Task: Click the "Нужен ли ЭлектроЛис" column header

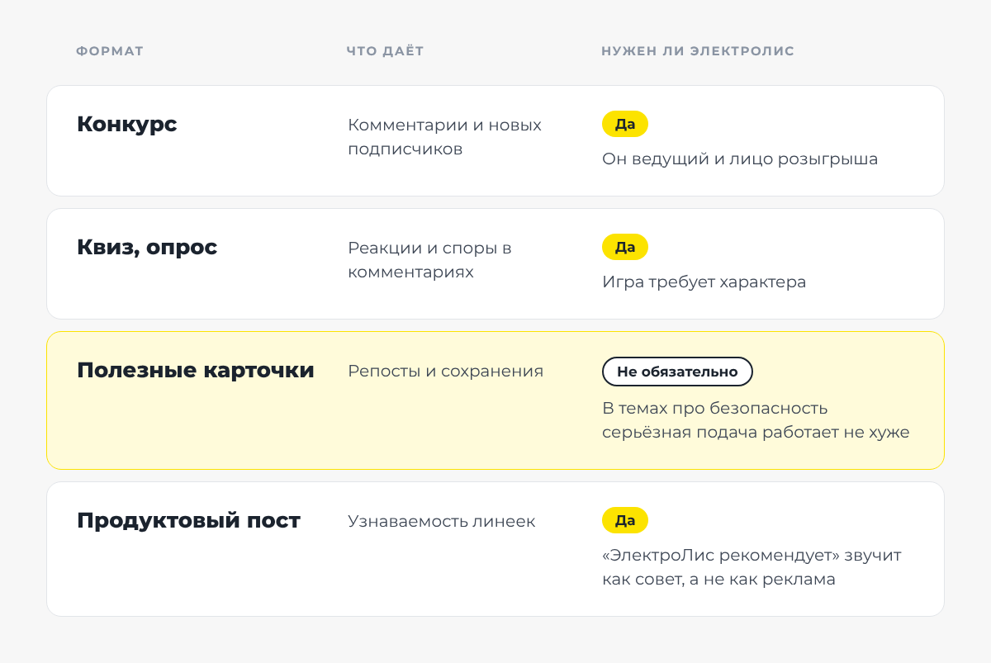Action: point(698,51)
